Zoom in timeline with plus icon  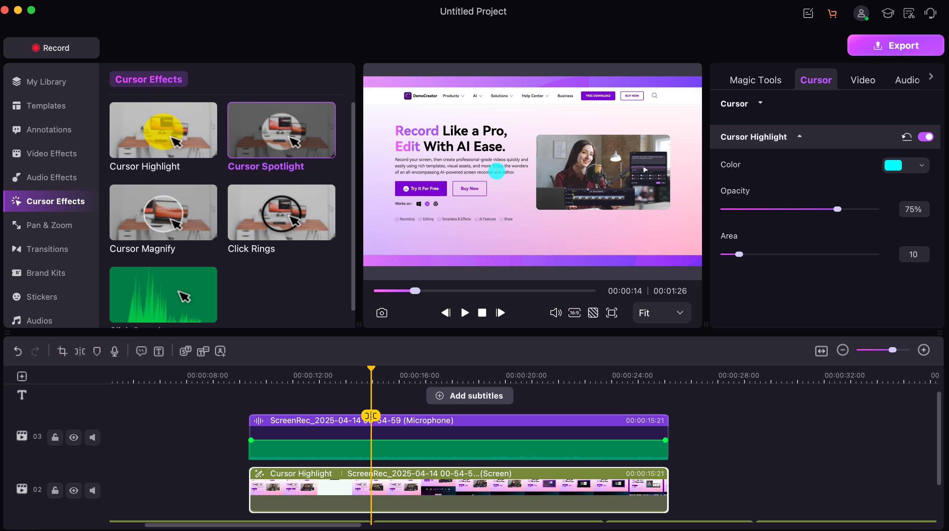coord(923,350)
